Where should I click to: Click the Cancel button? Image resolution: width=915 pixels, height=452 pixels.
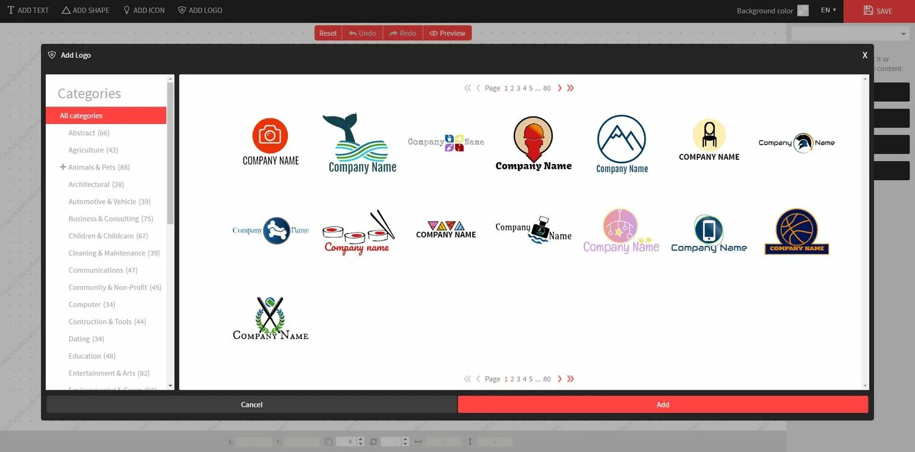tap(251, 404)
